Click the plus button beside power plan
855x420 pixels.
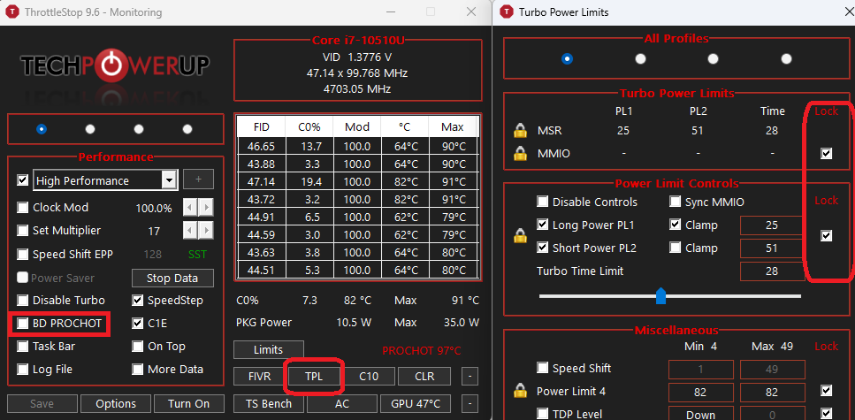198,179
